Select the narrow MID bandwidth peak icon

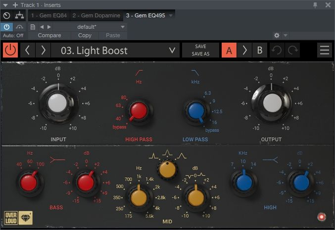click(153, 156)
